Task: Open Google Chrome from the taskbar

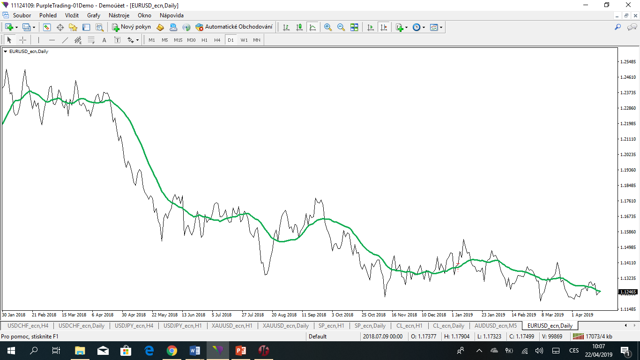Action: click(172, 350)
